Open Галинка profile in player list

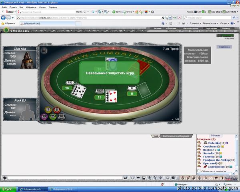click(x=209, y=156)
